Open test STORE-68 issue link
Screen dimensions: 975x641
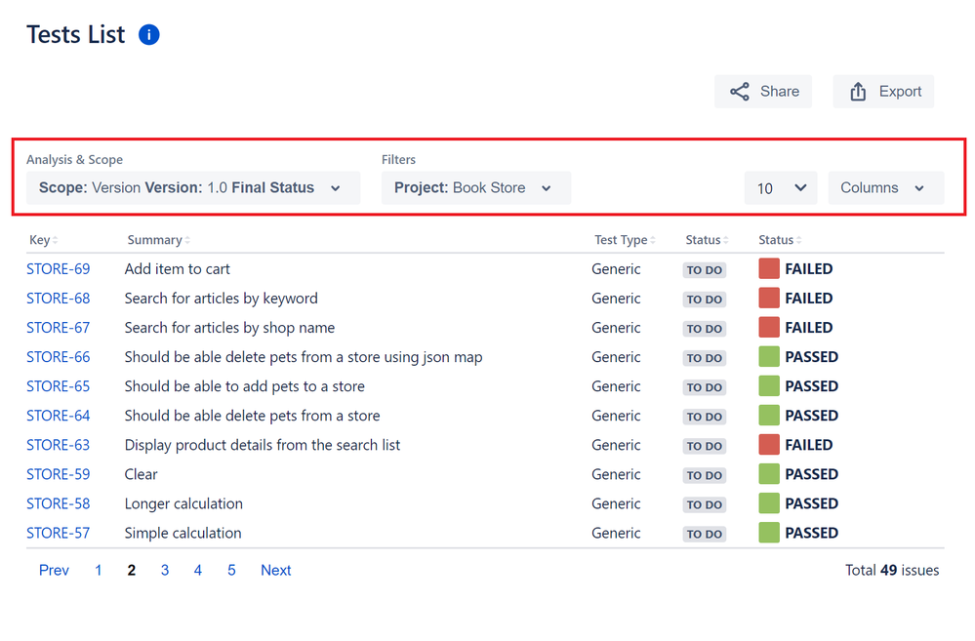(x=57, y=298)
